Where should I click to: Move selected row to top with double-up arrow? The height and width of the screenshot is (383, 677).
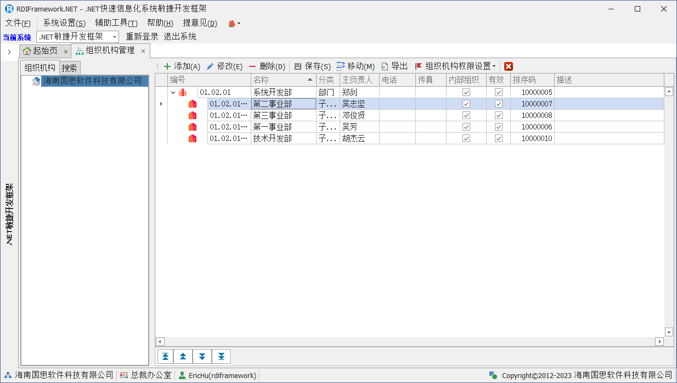(166, 357)
